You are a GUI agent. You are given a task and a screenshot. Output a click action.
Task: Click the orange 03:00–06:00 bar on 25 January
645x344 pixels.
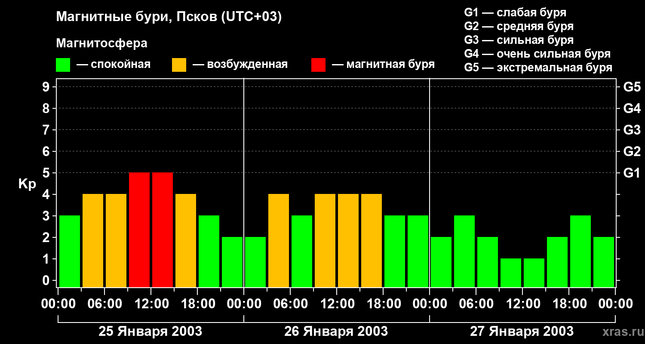[x=93, y=240]
